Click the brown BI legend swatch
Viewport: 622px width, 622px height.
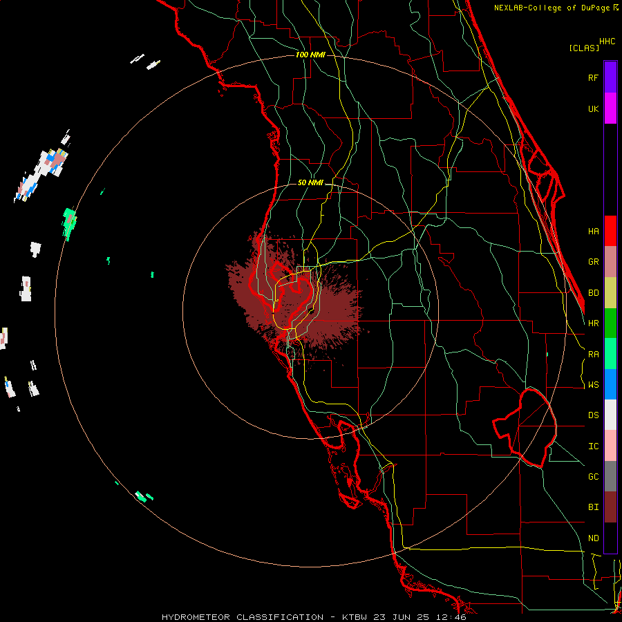tap(610, 507)
